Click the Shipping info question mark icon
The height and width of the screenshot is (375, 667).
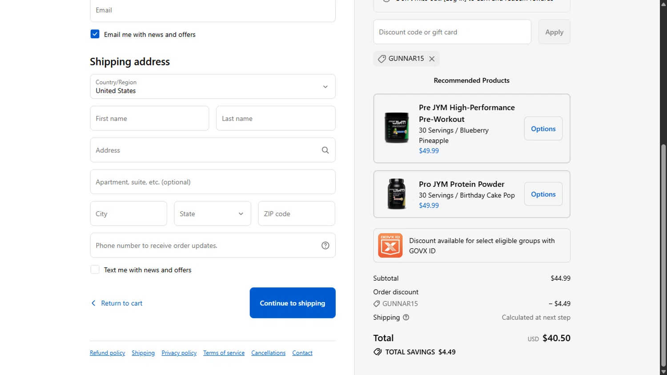[x=406, y=318]
